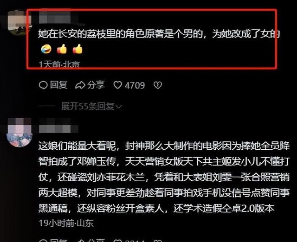Click the last thumbs-up emoji in first comment
The image size is (297, 242).
point(77,49)
